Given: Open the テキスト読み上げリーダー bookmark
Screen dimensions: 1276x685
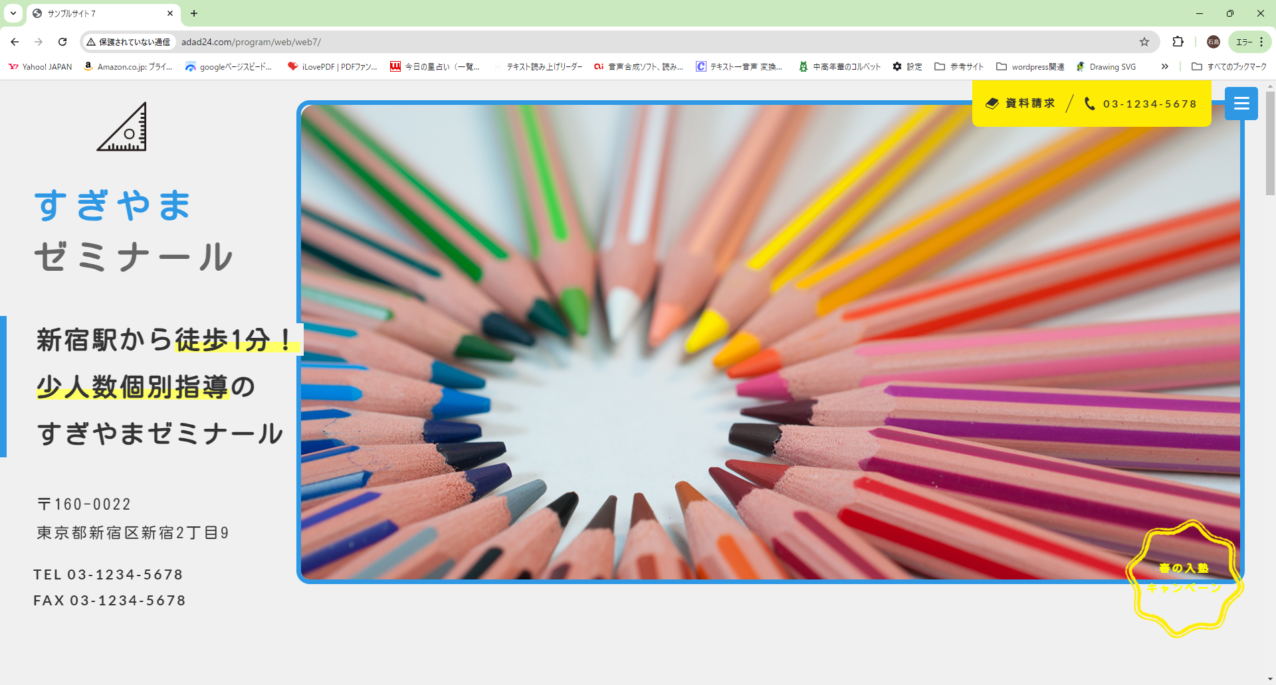Looking at the screenshot, I should [x=538, y=66].
